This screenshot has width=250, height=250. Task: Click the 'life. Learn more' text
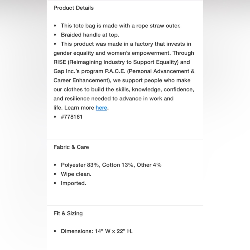[74, 108]
